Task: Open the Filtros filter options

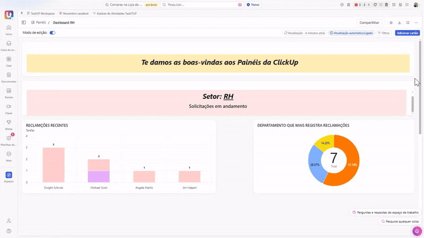Action: coord(383,33)
